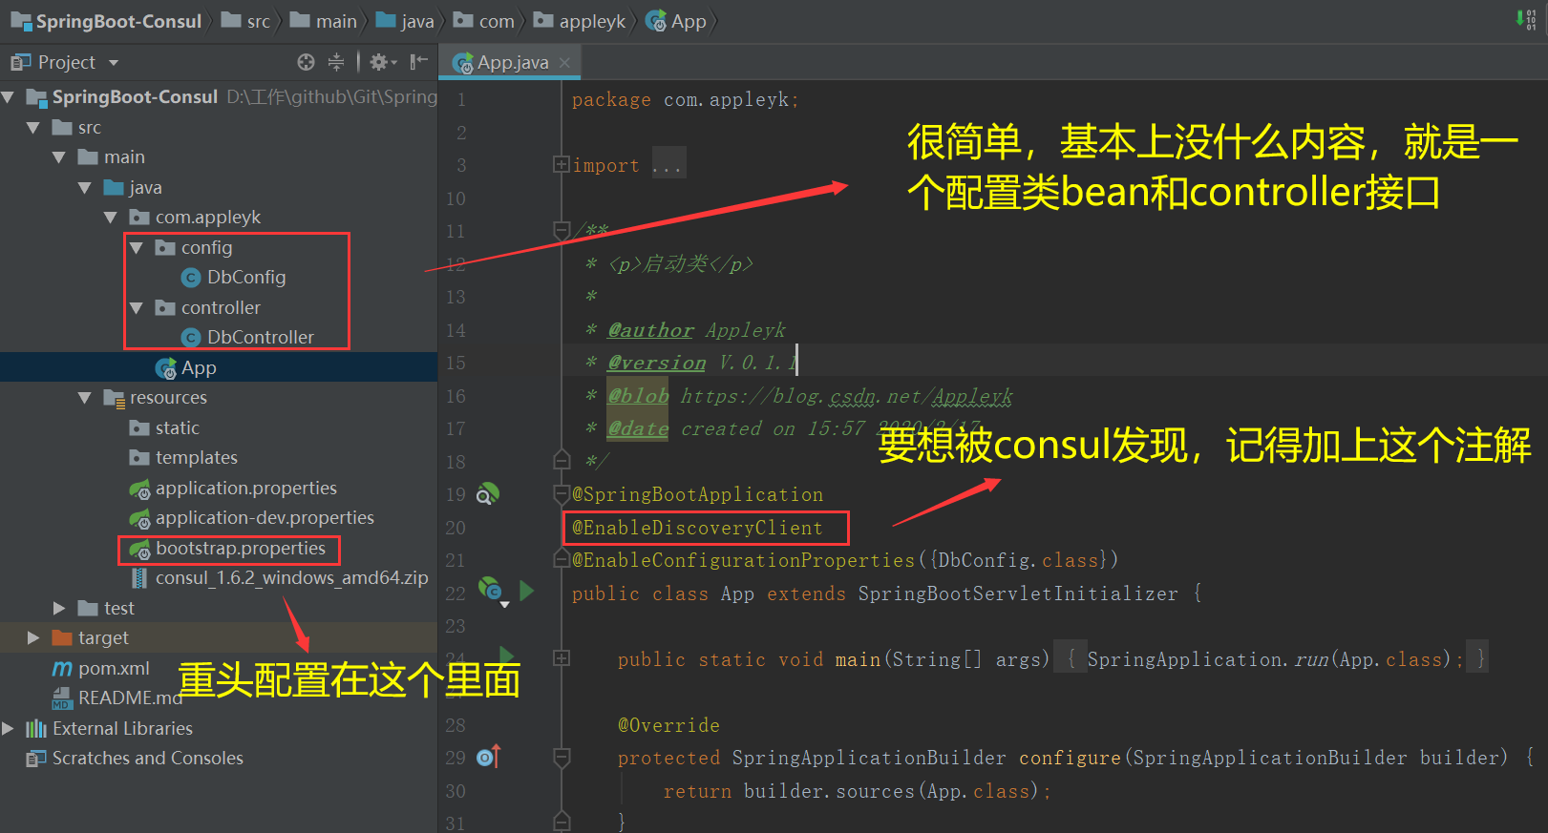Open README.md file
The width and height of the screenshot is (1548, 833).
(x=130, y=698)
